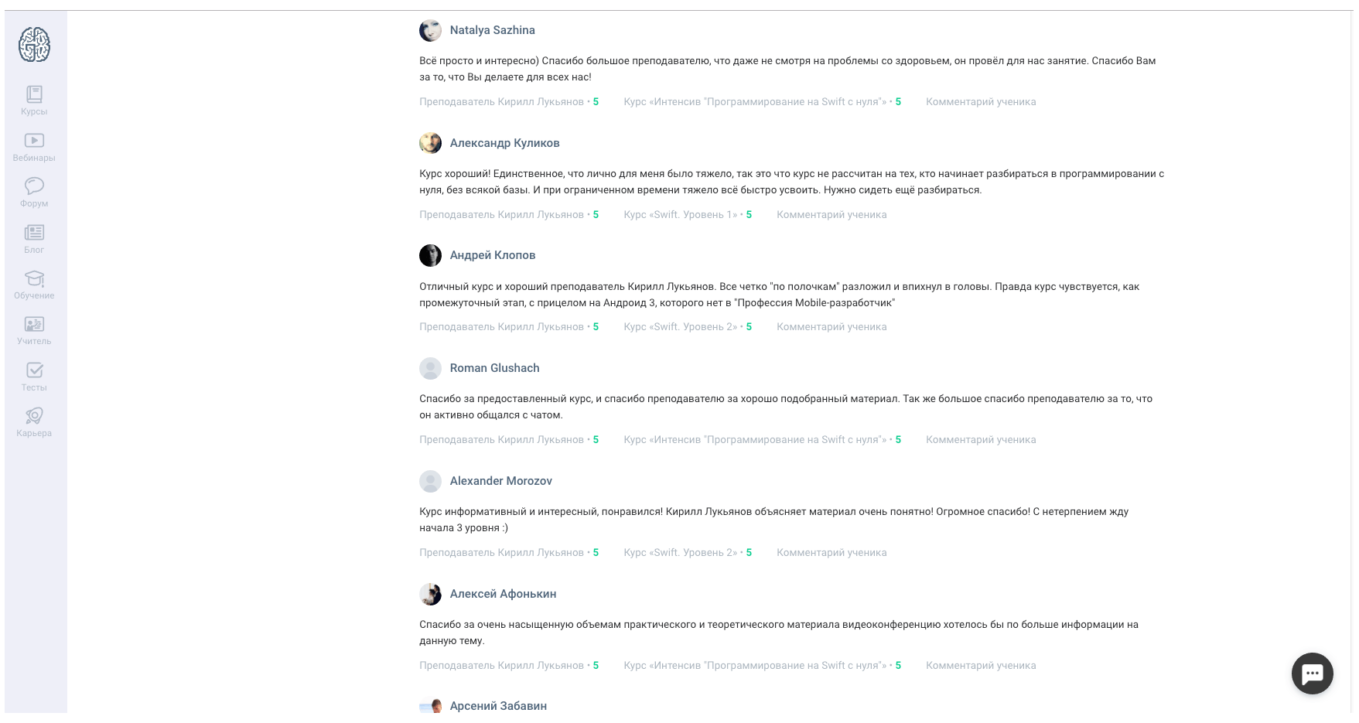The height and width of the screenshot is (723, 1359).
Task: Select the Обучение graduation cap icon
Action: [34, 285]
